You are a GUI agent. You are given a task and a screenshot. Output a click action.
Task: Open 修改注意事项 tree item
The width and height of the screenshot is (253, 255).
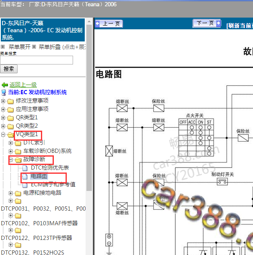tap(32, 100)
